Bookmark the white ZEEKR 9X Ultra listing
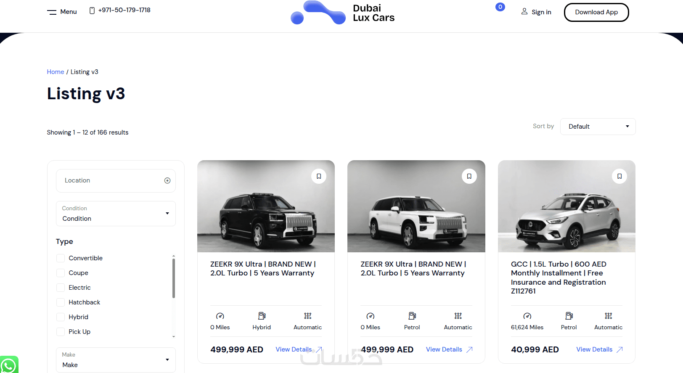This screenshot has height=373, width=683. coord(469,176)
